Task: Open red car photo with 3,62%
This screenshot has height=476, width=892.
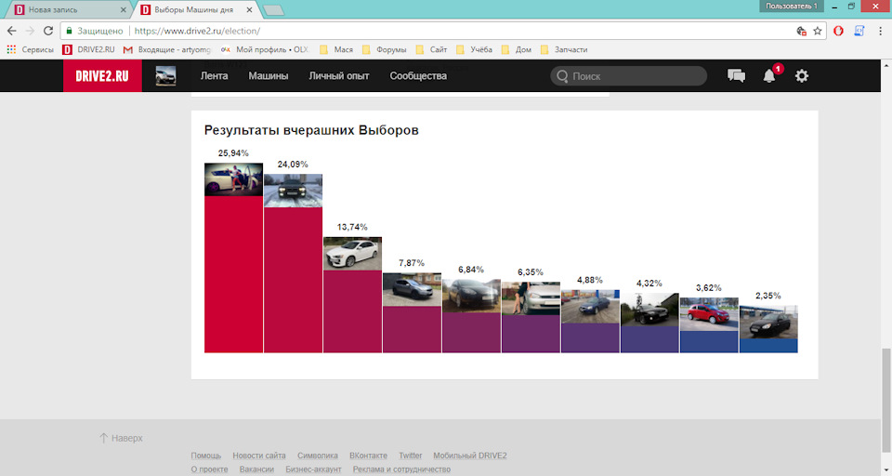Action: [x=709, y=313]
